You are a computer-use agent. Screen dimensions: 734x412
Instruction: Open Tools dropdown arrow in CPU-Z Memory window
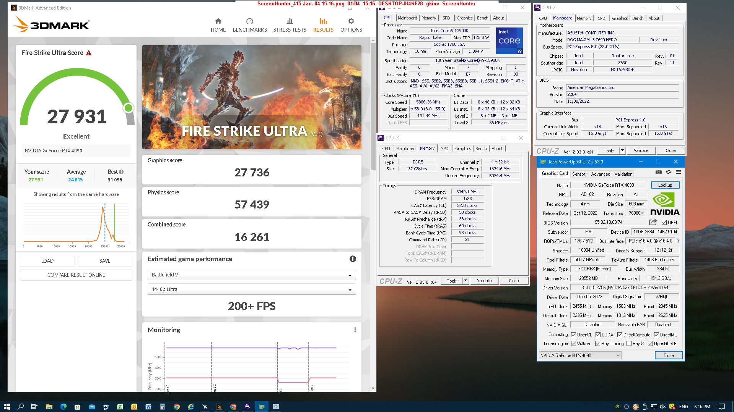click(465, 281)
